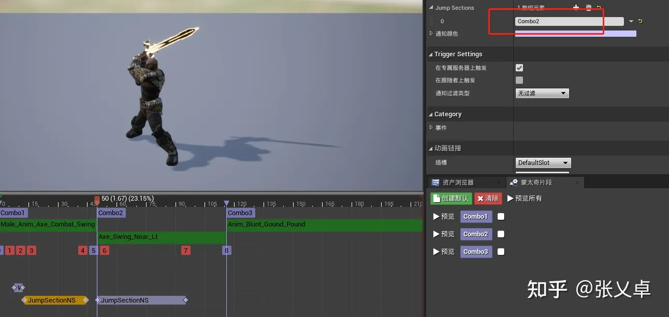Image resolution: width=669 pixels, height=317 pixels.
Task: Click the play icon next to 预览所有
Action: point(510,199)
